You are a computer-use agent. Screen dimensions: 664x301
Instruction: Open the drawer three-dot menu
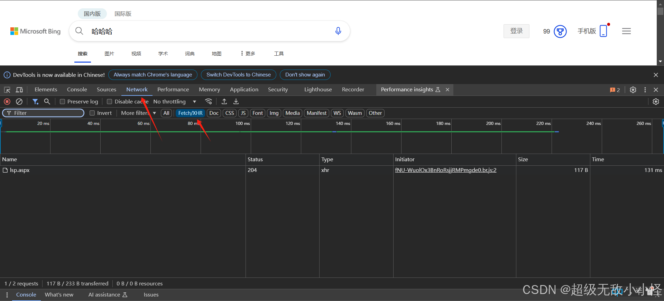click(x=7, y=295)
